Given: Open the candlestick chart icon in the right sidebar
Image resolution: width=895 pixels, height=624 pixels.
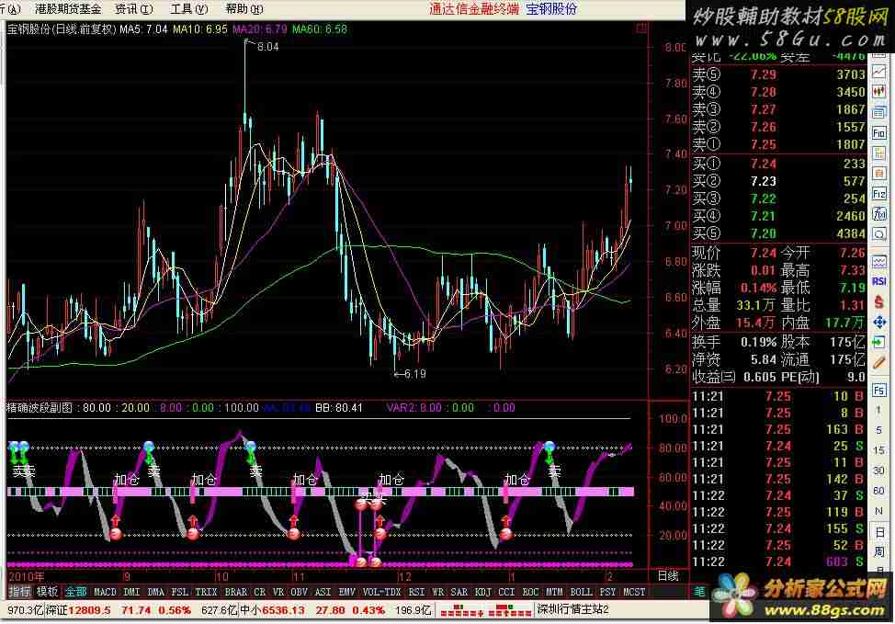Looking at the screenshot, I should click(x=879, y=91).
